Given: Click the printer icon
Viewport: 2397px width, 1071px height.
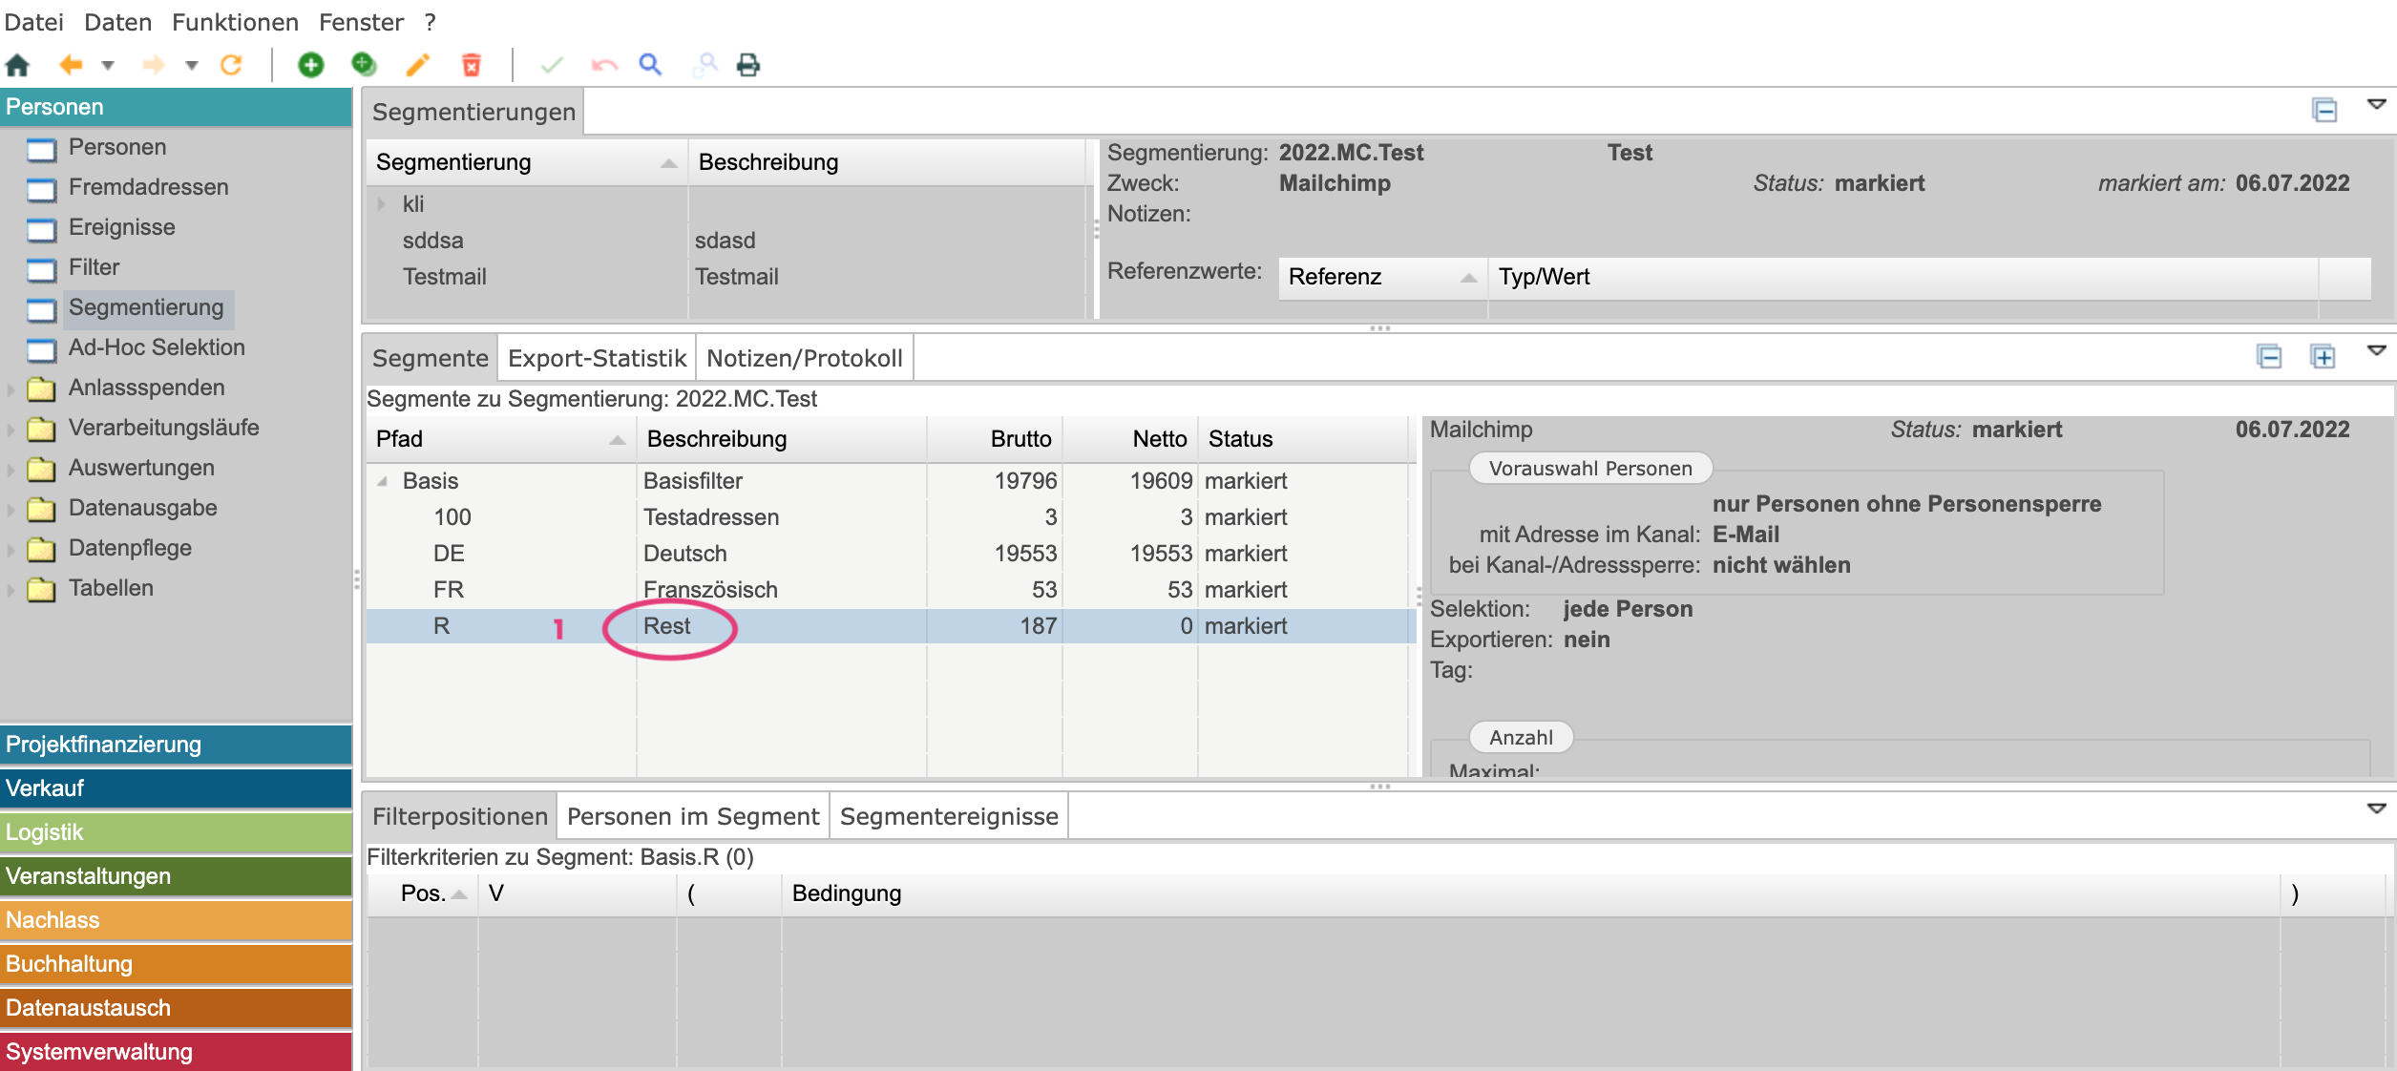Looking at the screenshot, I should click(x=748, y=65).
